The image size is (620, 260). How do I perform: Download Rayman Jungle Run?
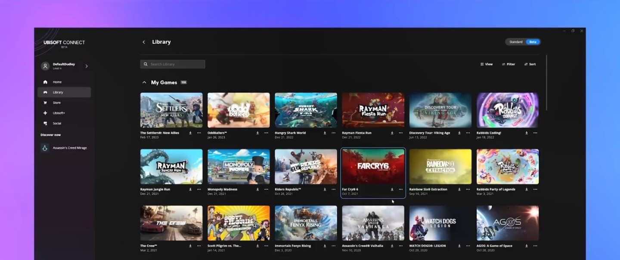[x=190, y=189]
